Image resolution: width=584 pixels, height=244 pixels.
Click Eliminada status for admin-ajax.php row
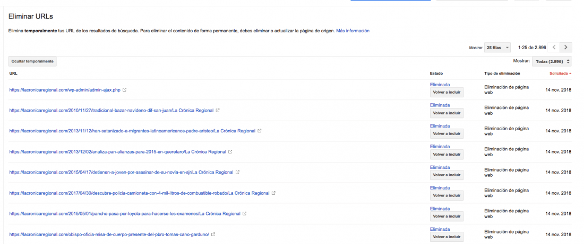(440, 85)
